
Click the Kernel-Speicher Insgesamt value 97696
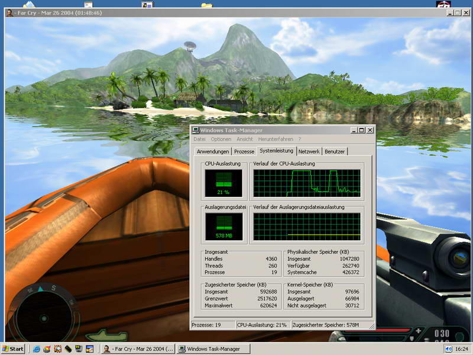click(352, 292)
